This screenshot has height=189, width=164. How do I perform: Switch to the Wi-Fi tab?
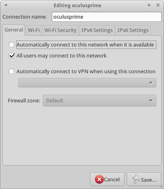tap(34, 30)
